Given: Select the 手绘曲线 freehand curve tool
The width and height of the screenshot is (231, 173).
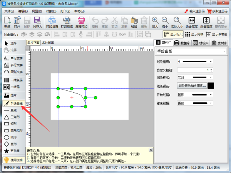Looking at the screenshot, I should (x=13, y=103).
